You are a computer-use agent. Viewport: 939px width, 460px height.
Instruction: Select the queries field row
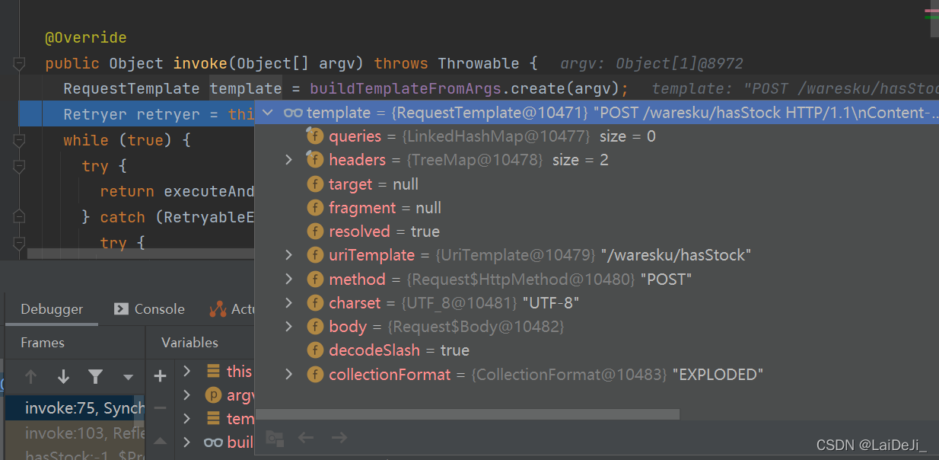pos(597,136)
